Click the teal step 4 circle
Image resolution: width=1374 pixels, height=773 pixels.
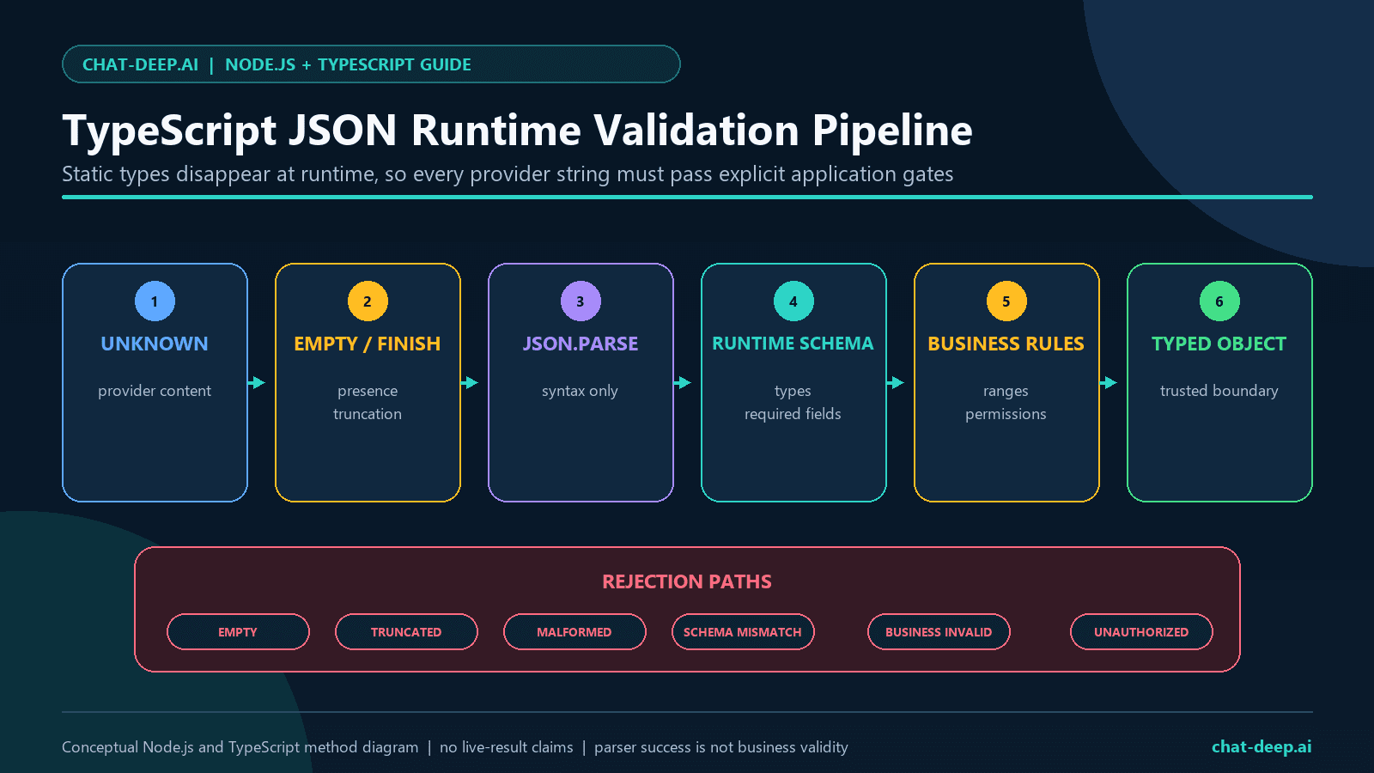coord(793,301)
